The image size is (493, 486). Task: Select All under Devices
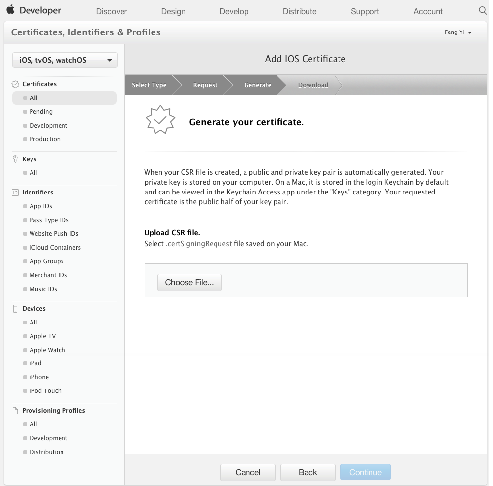(x=33, y=323)
